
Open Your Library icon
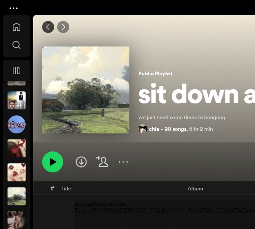[17, 70]
